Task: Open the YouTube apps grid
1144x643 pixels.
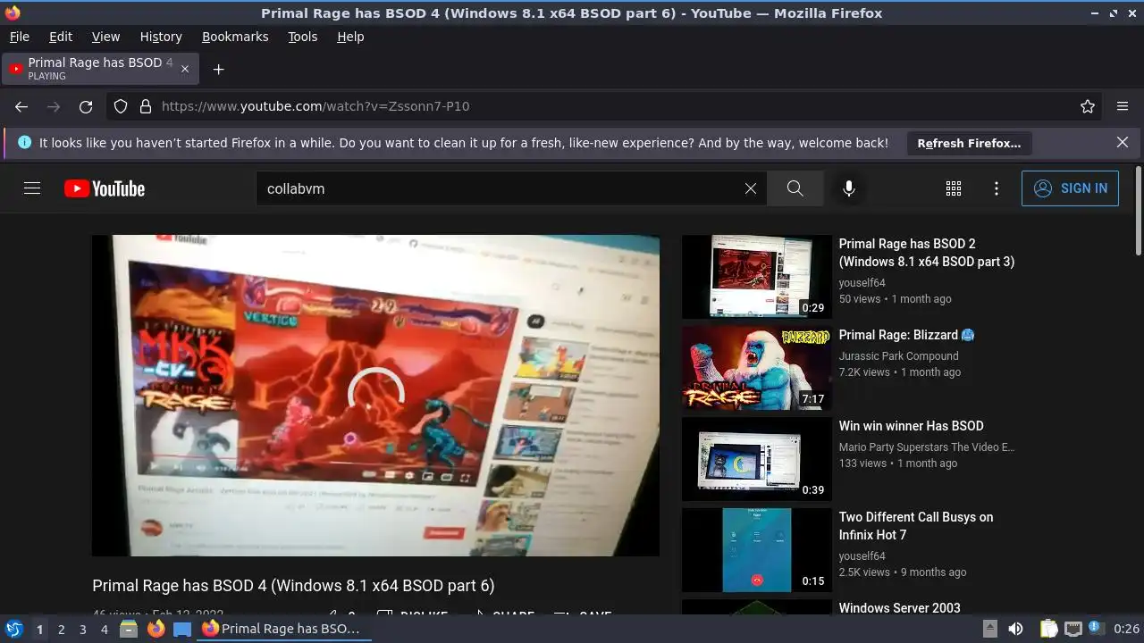Action: point(954,188)
